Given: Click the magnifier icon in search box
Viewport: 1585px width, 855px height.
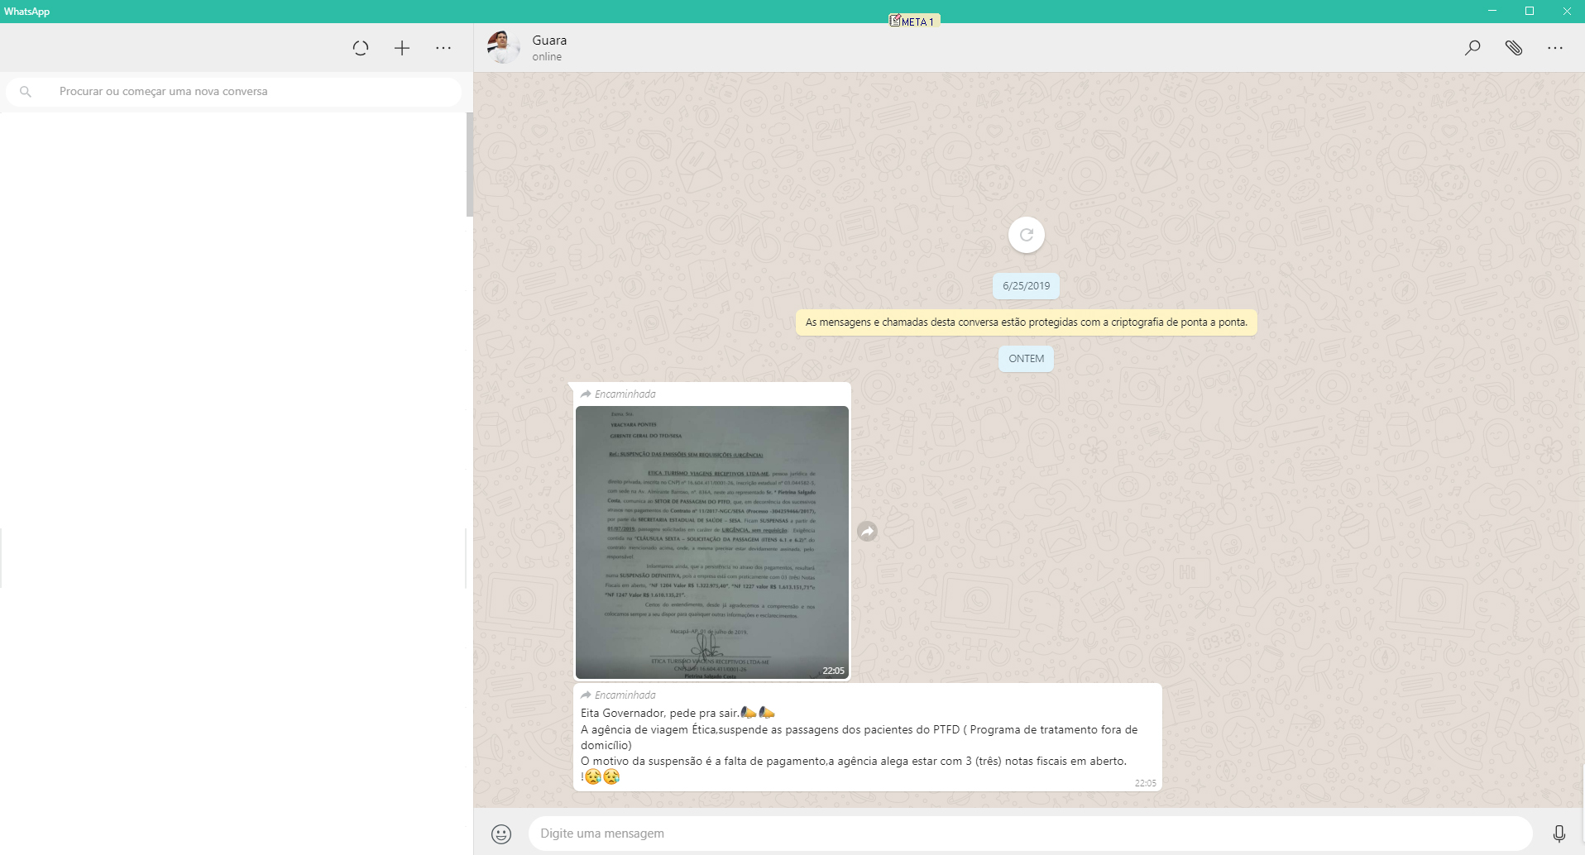Looking at the screenshot, I should tap(26, 92).
